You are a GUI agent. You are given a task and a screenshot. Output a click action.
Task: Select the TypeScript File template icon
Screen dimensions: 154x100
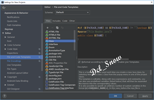[47, 72]
